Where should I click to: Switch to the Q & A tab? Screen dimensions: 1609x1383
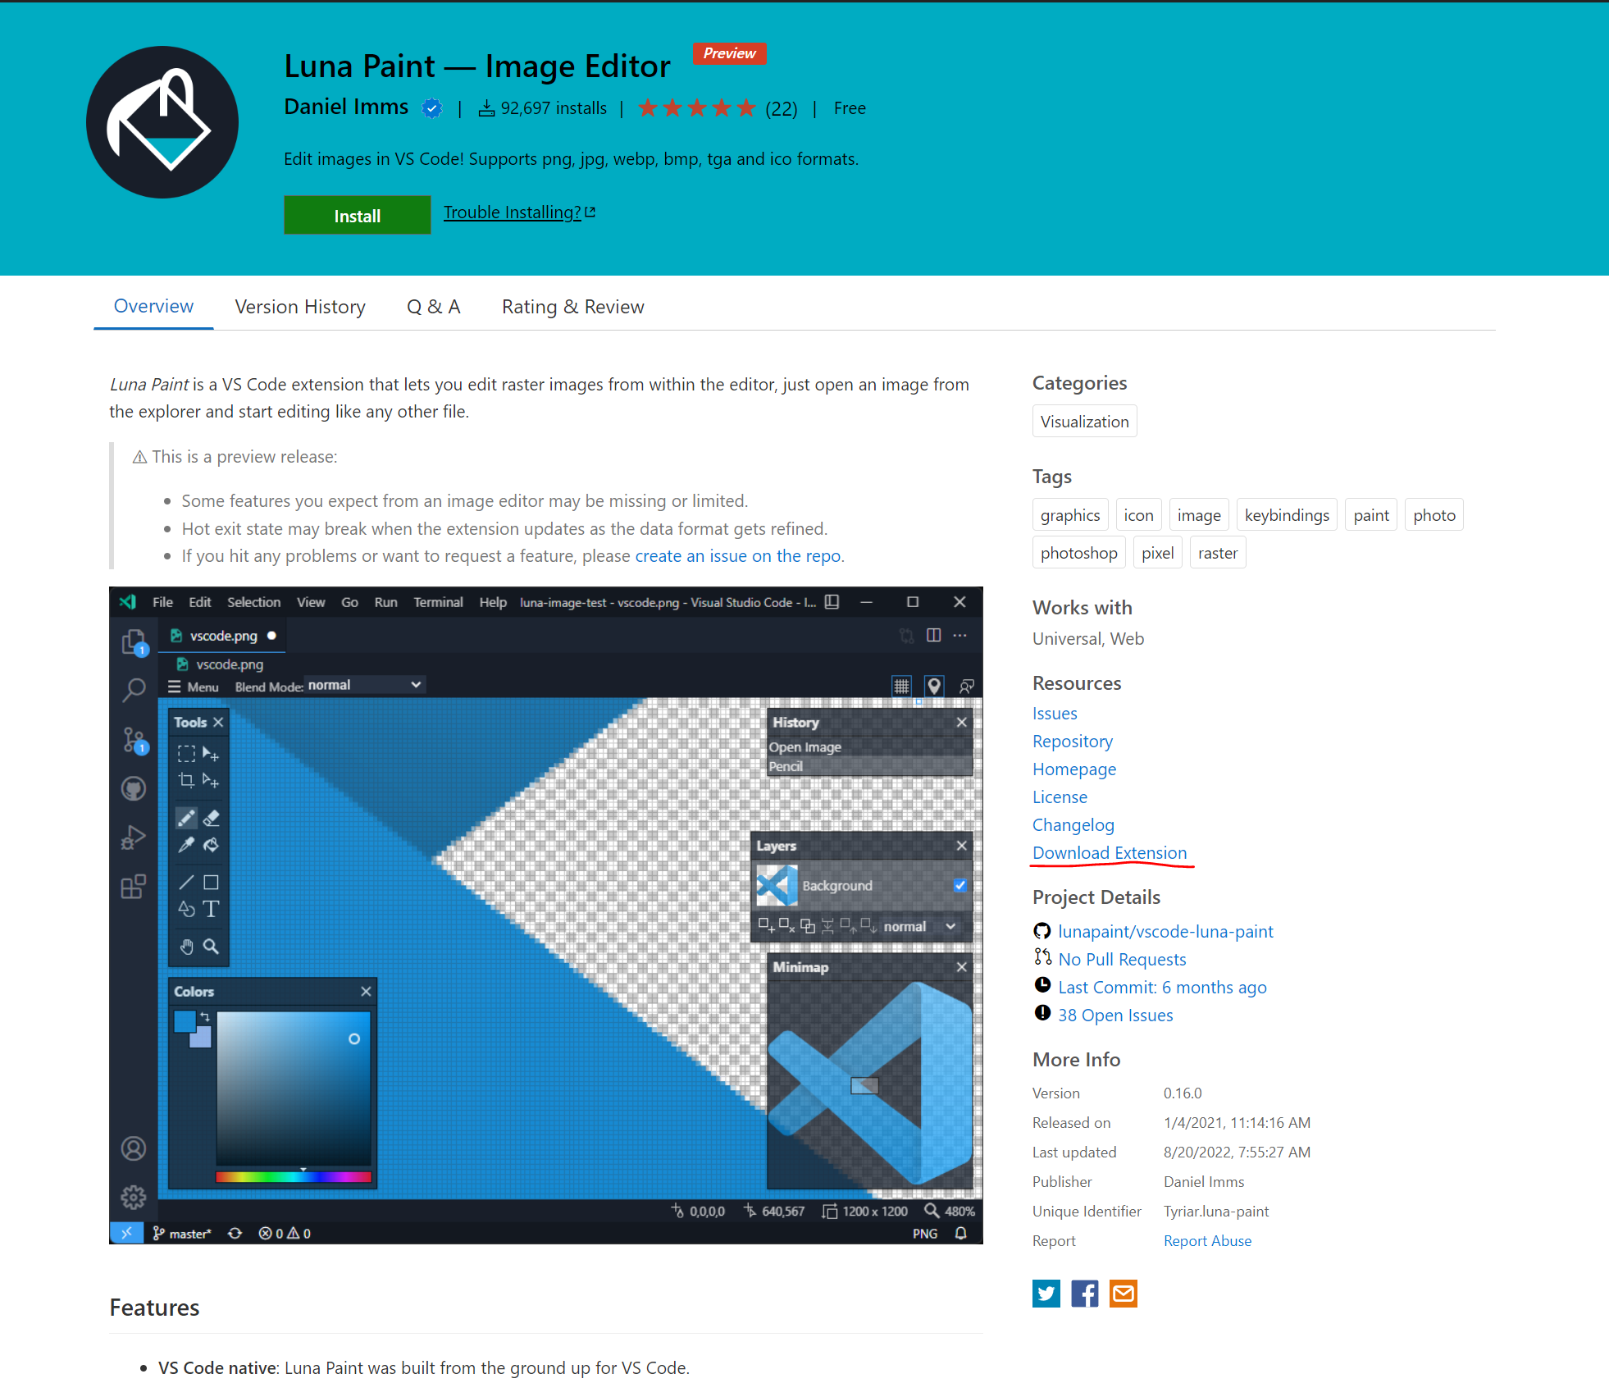tap(434, 307)
